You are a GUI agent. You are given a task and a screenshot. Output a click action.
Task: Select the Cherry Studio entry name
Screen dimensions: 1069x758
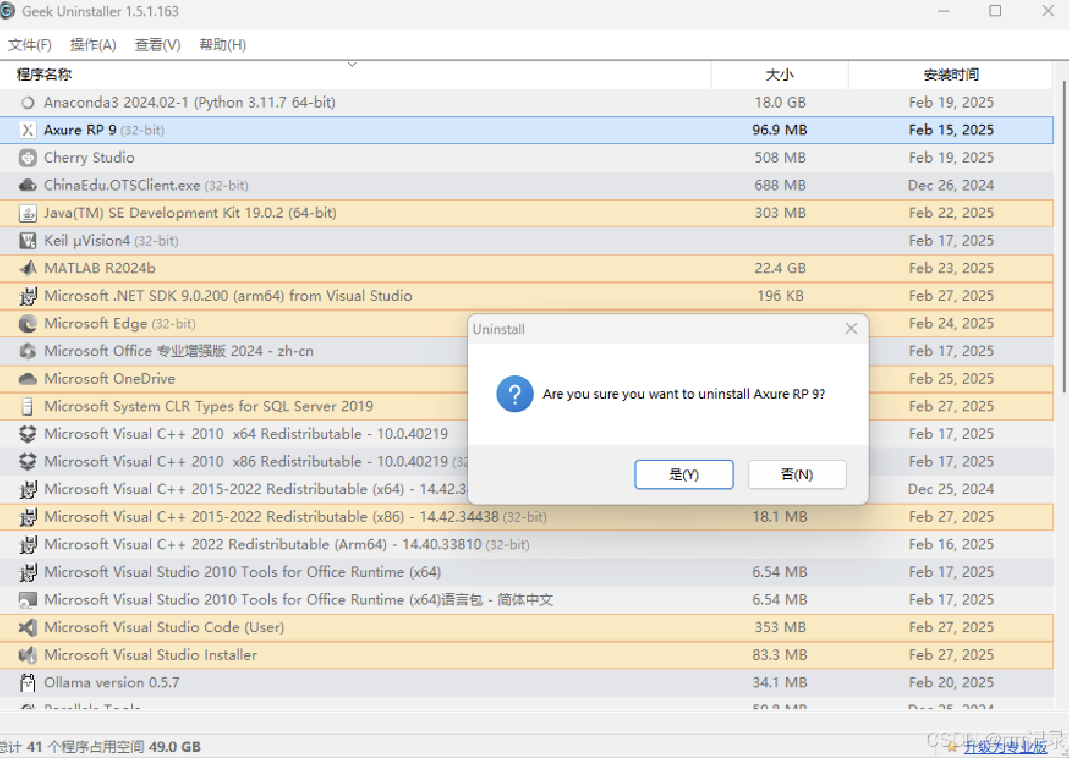point(89,158)
